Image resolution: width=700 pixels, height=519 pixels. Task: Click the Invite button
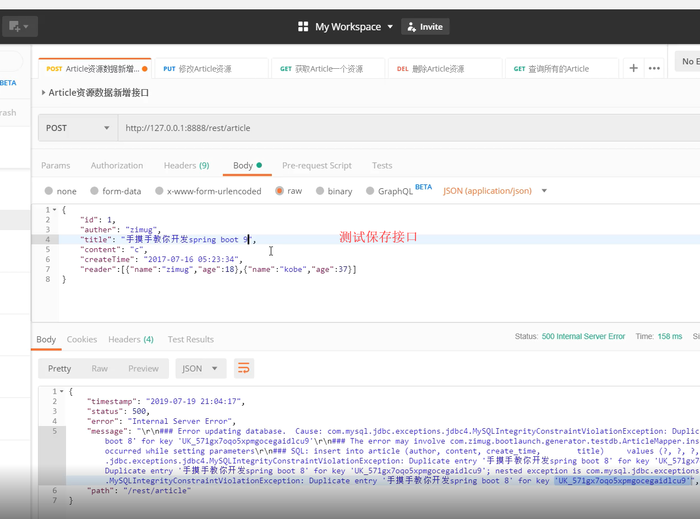pyautogui.click(x=425, y=26)
